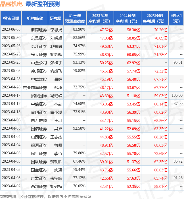Click the 数据来源 footnote text

46,196
